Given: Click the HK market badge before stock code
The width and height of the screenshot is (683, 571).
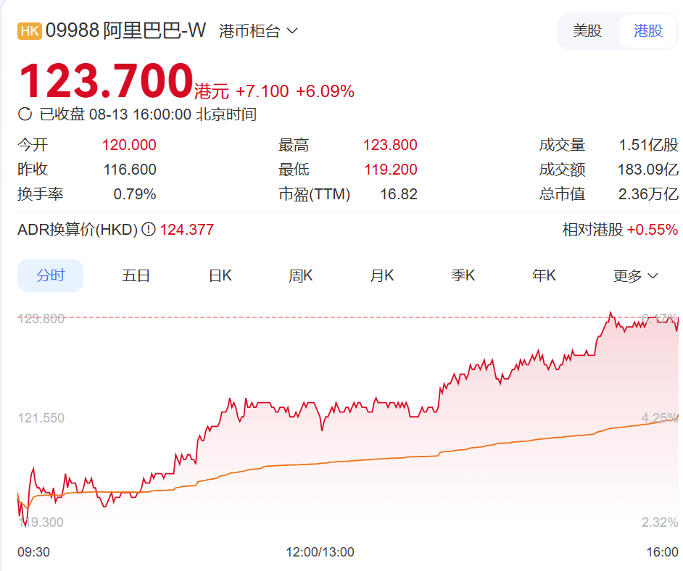Looking at the screenshot, I should click(x=30, y=30).
